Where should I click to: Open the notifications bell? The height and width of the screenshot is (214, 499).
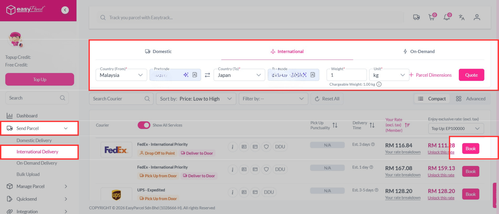[447, 17]
